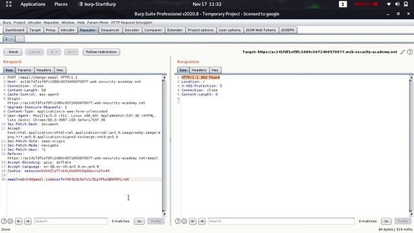Select the Request Hex tab

coord(60,70)
